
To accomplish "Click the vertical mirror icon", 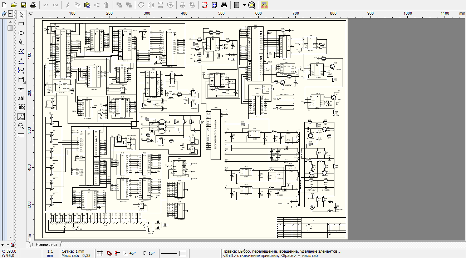I will tap(161, 5).
